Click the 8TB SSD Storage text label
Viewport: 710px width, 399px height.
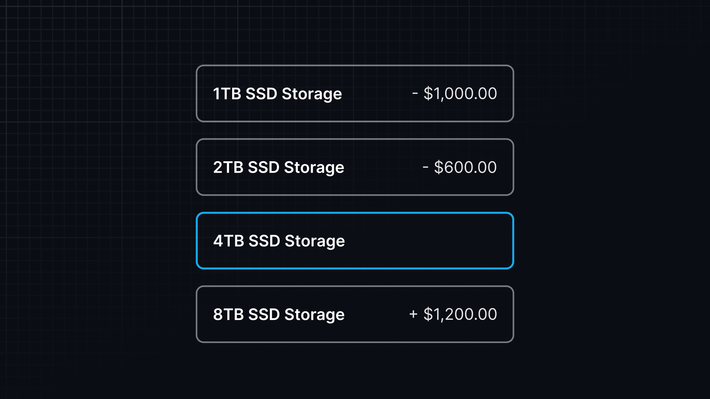point(278,314)
